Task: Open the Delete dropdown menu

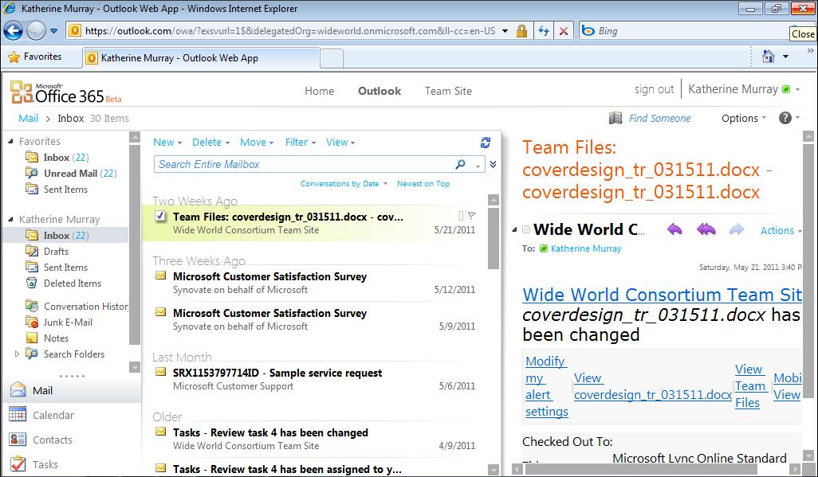Action: (210, 143)
